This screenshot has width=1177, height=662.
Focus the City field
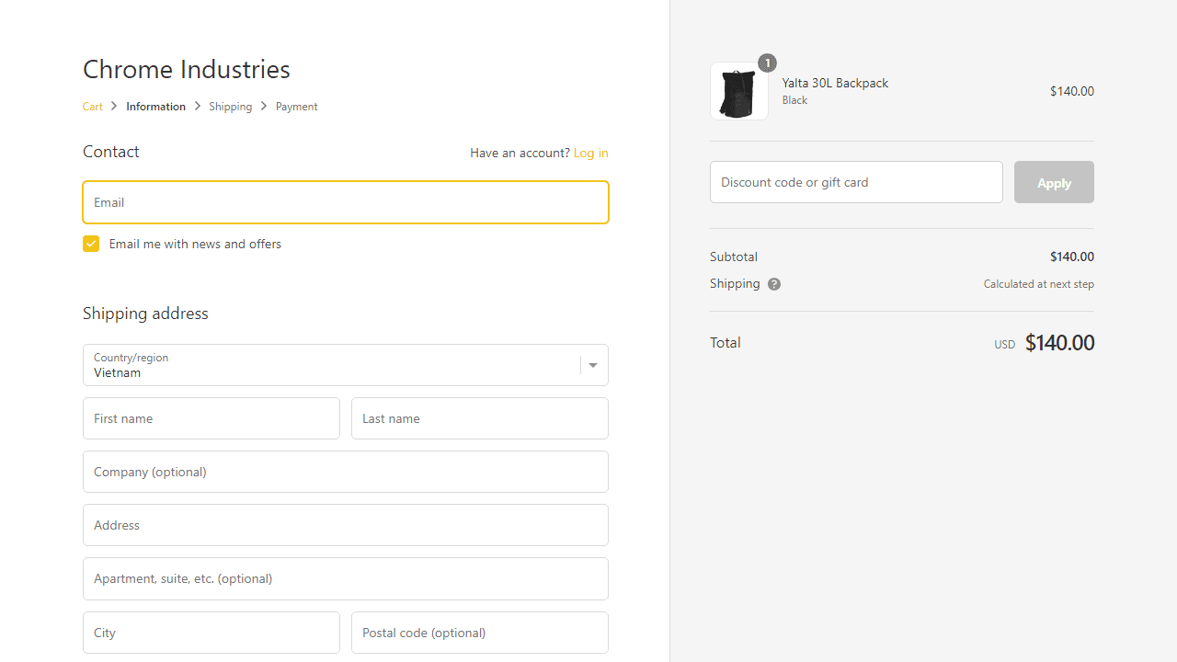211,633
